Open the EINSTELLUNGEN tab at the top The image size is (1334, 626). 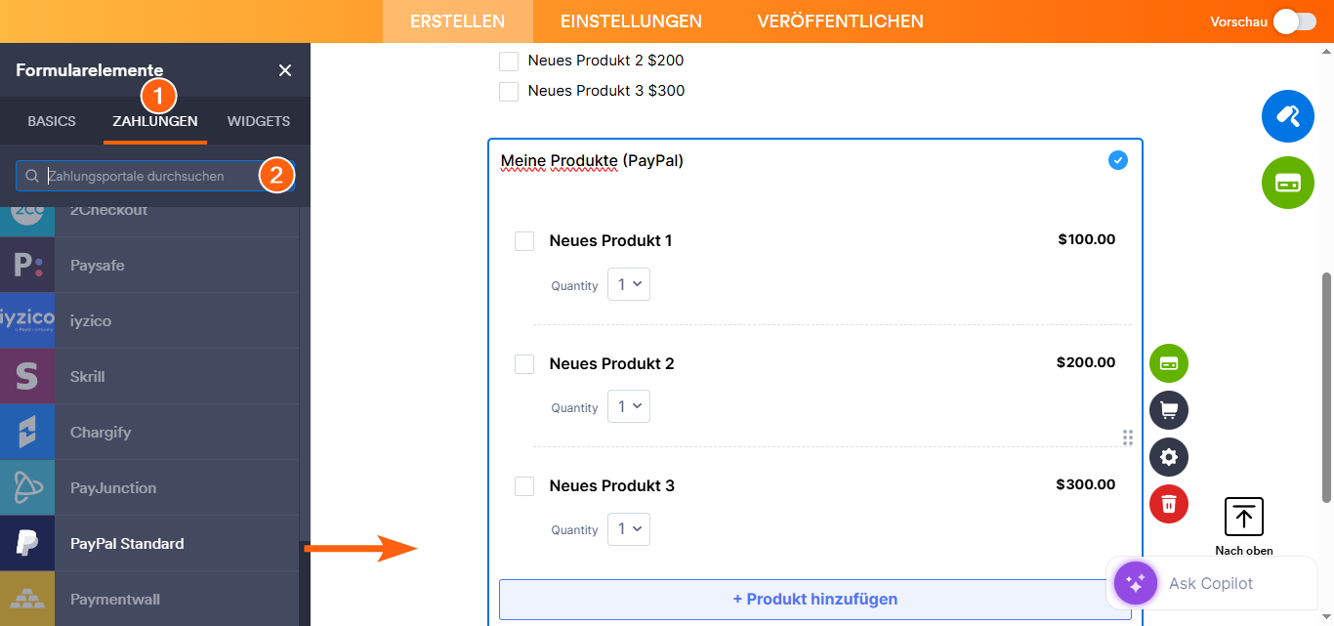coord(630,21)
